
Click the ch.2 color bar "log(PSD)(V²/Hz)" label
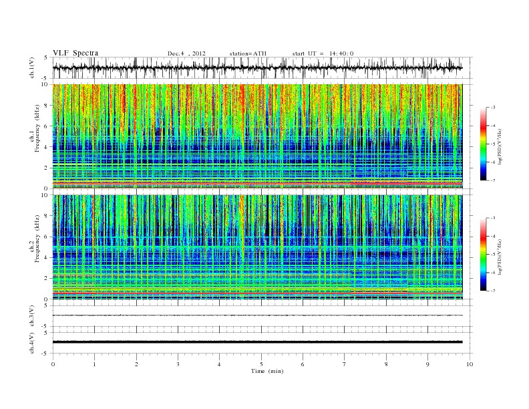point(501,255)
